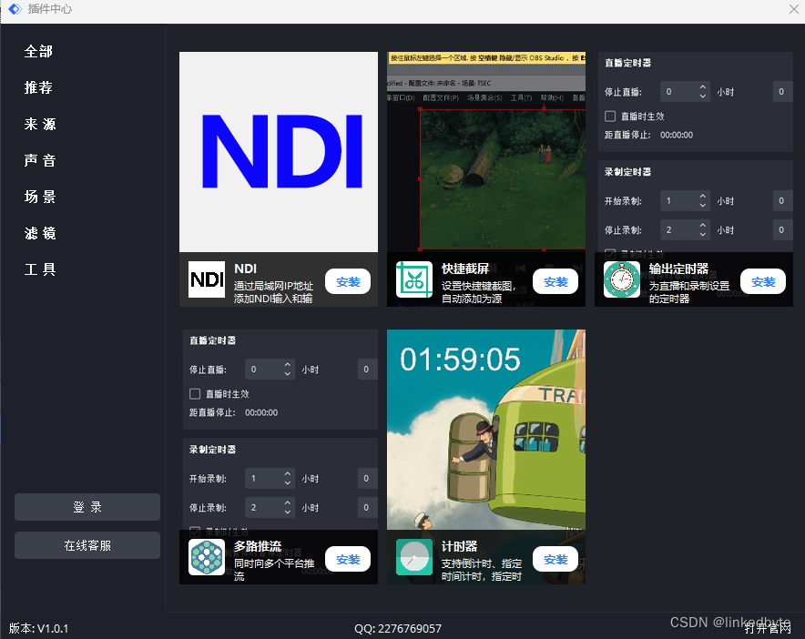Open the 输出定时器 preview image
Viewport: 805px width, 639px height.
(694, 152)
